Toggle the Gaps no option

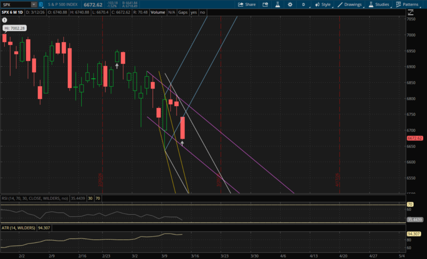202,12
